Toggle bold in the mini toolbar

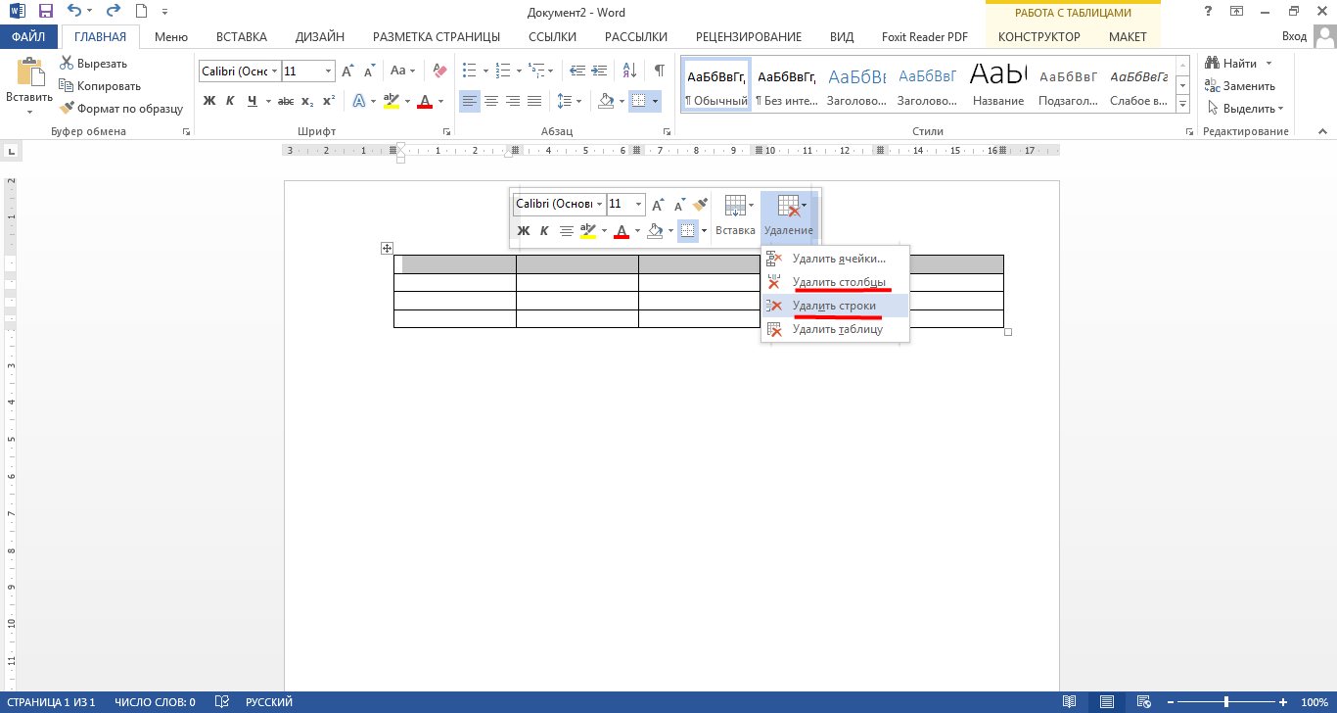[x=523, y=231]
